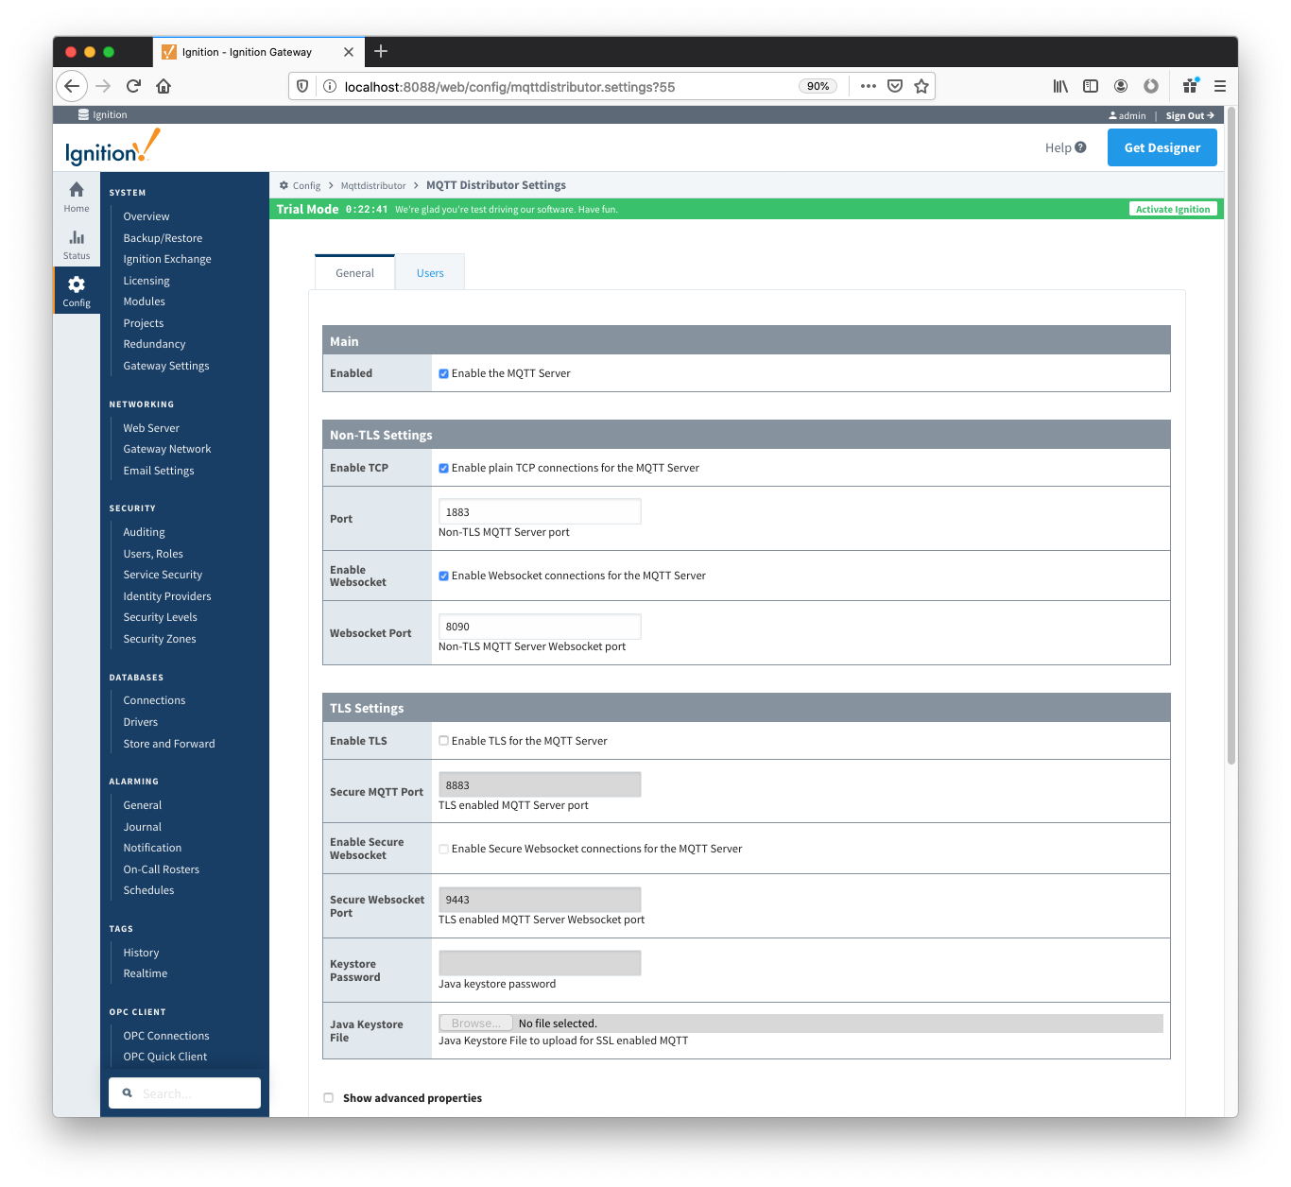1291x1187 pixels.
Task: Open Alarming Notification page
Action: coord(152,848)
